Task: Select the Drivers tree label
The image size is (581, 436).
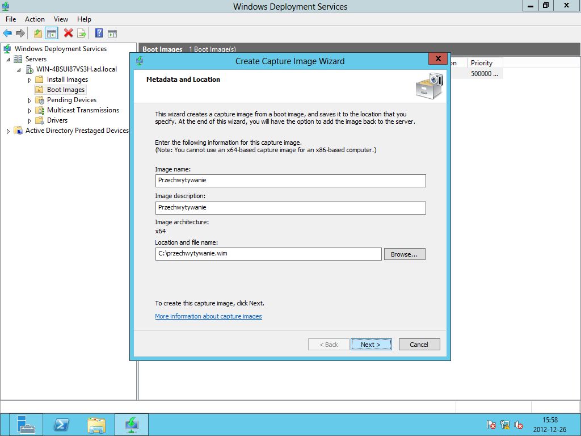Action: click(x=57, y=120)
